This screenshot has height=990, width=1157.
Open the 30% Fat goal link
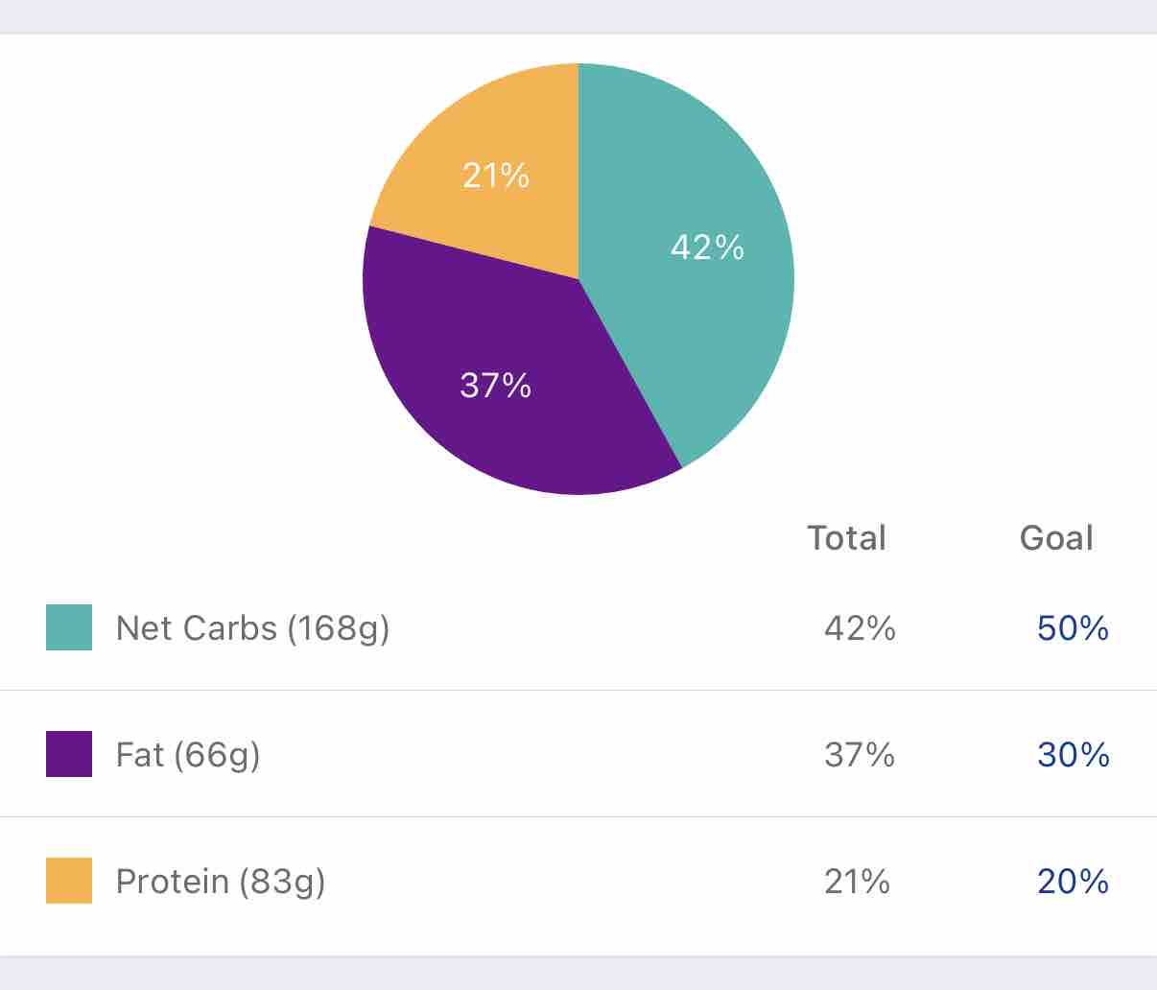pyautogui.click(x=1073, y=755)
